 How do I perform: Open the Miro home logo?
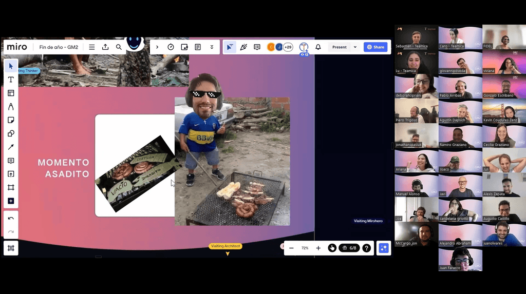17,47
